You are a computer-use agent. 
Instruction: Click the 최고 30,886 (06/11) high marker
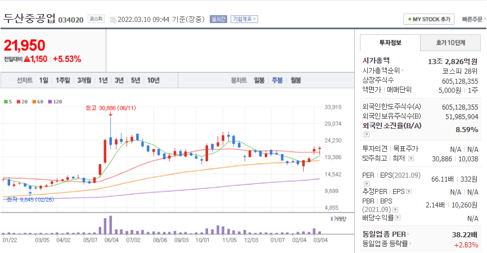coord(111,108)
